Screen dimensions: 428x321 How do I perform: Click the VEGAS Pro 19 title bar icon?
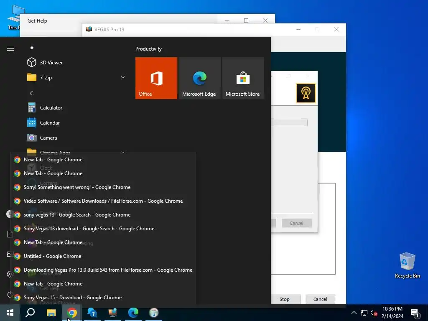coord(89,29)
